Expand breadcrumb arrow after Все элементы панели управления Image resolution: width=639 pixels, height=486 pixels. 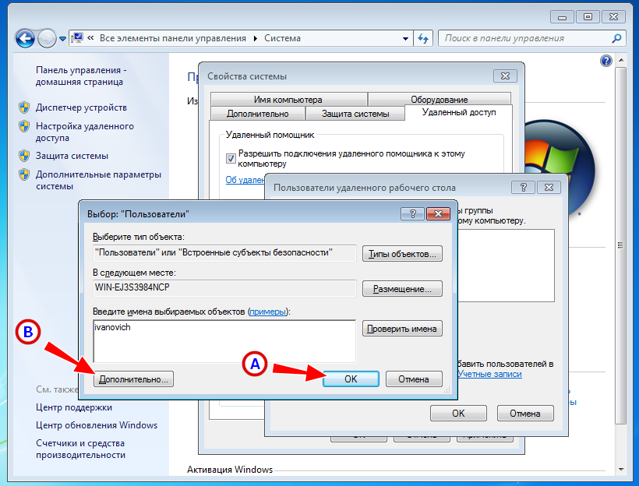256,38
